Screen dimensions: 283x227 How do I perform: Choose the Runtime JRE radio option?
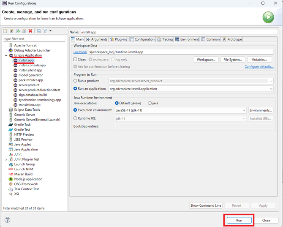[x=76, y=118]
